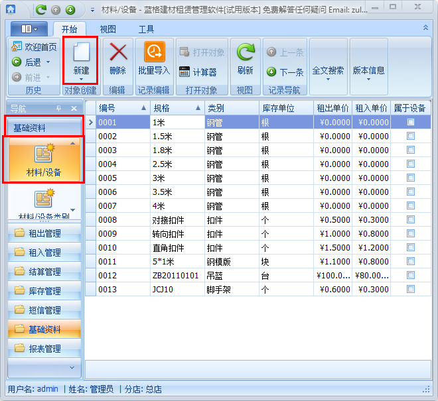Select 材料/设备 navigation icon
Viewport: 438px width, 401px height.
pyautogui.click(x=44, y=159)
